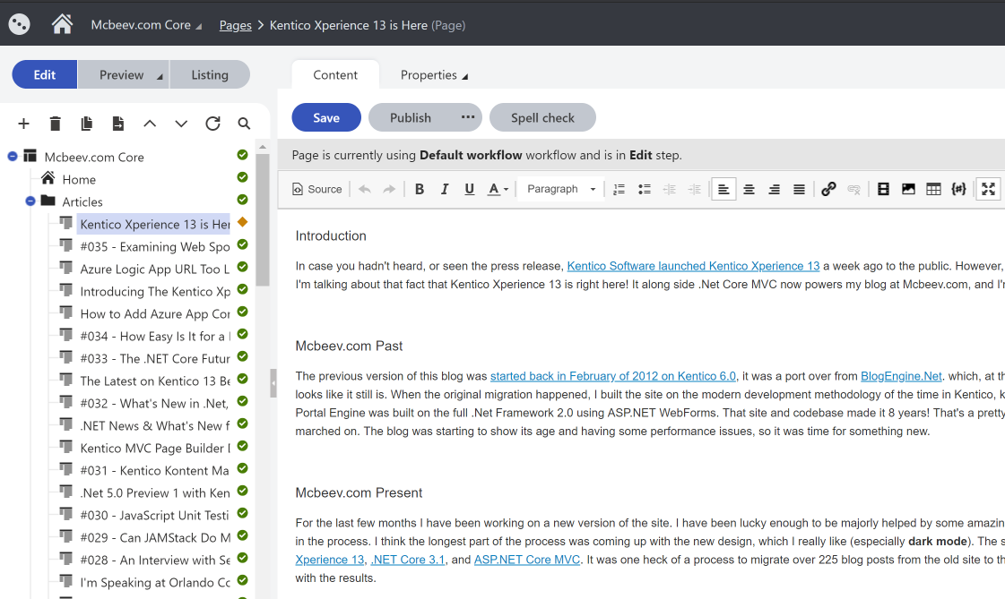Insert a bulleted list
Viewport: 1005px width, 599px height.
(x=644, y=190)
